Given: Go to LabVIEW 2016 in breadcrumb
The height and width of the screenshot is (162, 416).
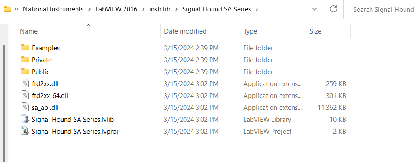Looking at the screenshot, I should pyautogui.click(x=117, y=9).
